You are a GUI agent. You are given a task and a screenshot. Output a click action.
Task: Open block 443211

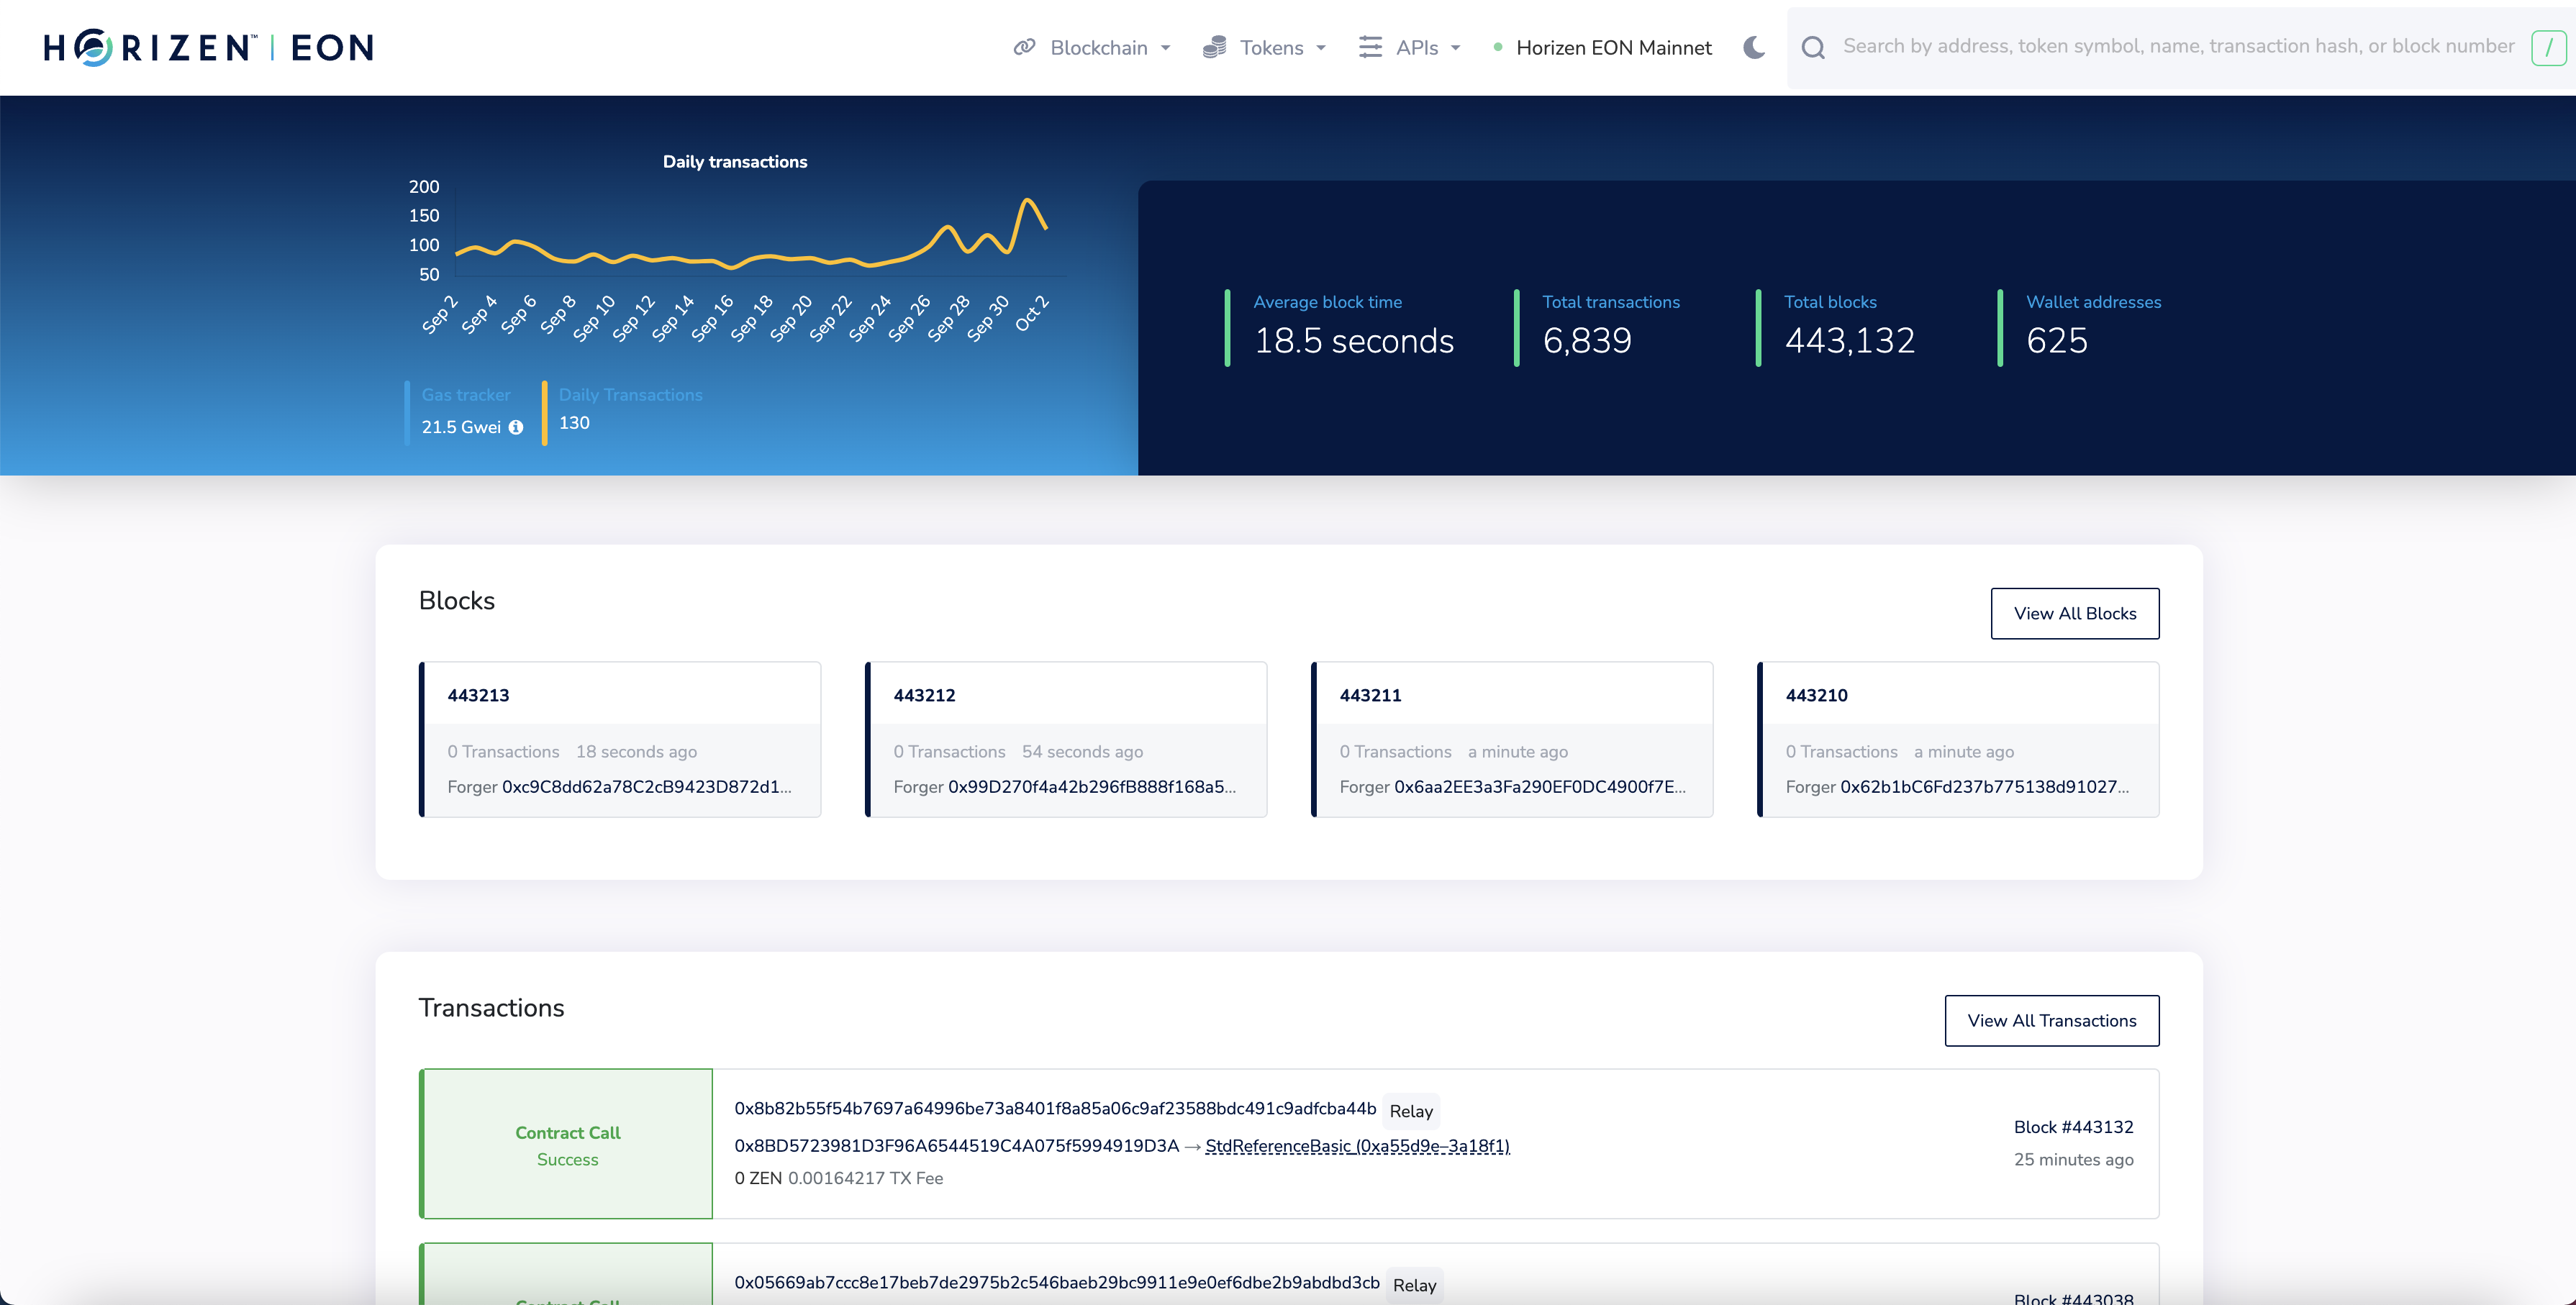coord(1370,695)
